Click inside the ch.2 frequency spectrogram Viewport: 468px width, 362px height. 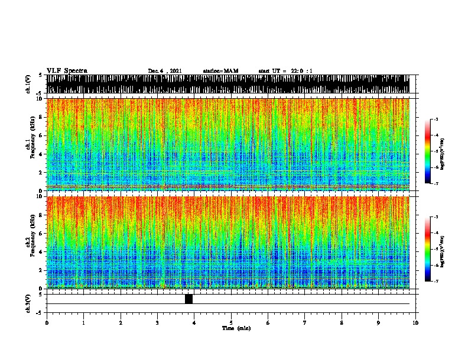(228, 243)
